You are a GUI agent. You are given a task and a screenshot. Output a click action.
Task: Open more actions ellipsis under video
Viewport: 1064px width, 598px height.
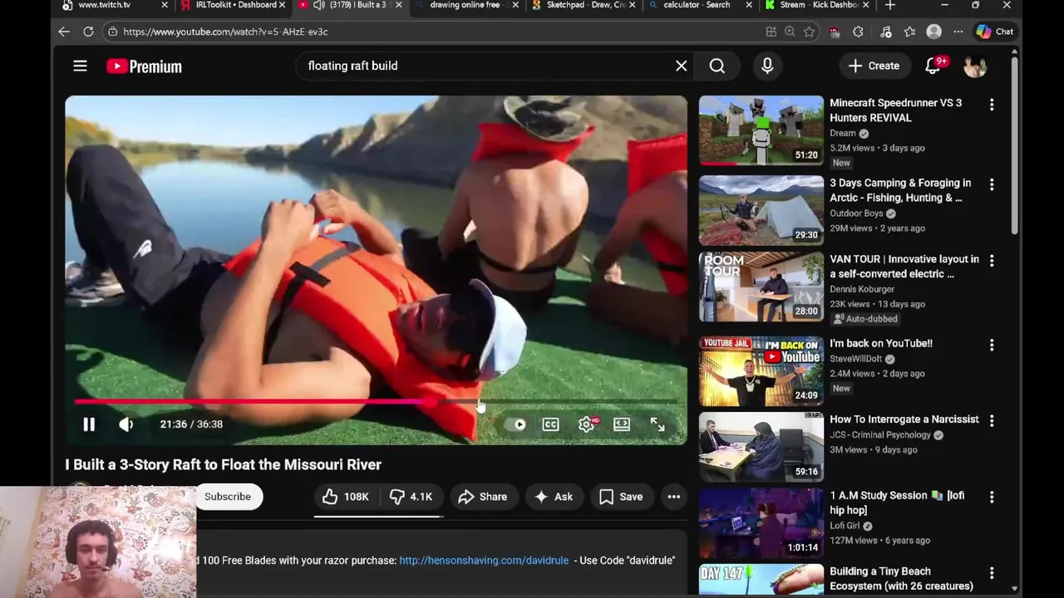coord(674,497)
